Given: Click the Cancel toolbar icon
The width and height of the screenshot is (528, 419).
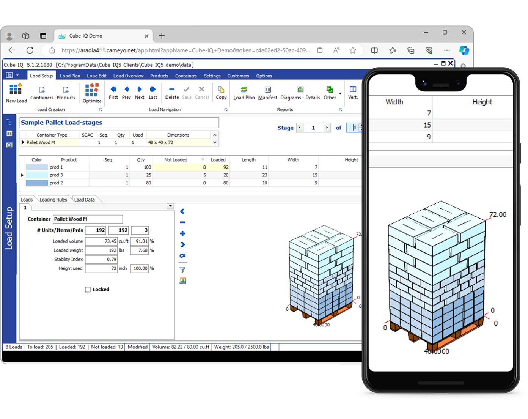Looking at the screenshot, I should coord(202,93).
